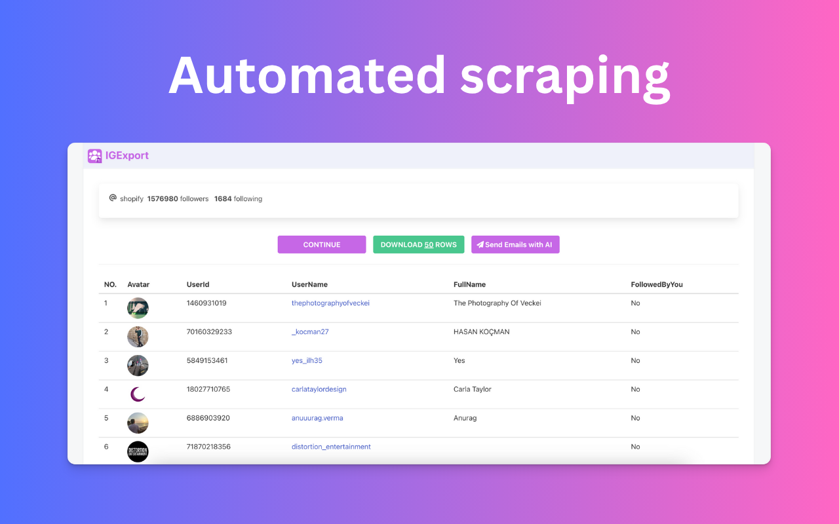Click the IGExport people logo icon

95,156
